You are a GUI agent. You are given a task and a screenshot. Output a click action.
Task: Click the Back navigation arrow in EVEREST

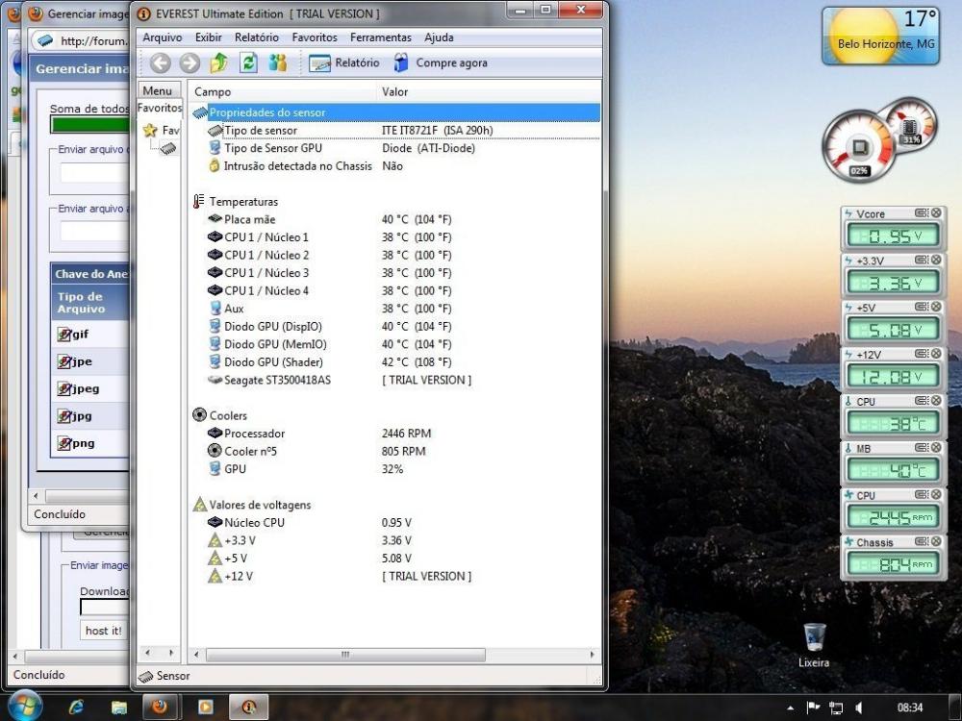(161, 63)
